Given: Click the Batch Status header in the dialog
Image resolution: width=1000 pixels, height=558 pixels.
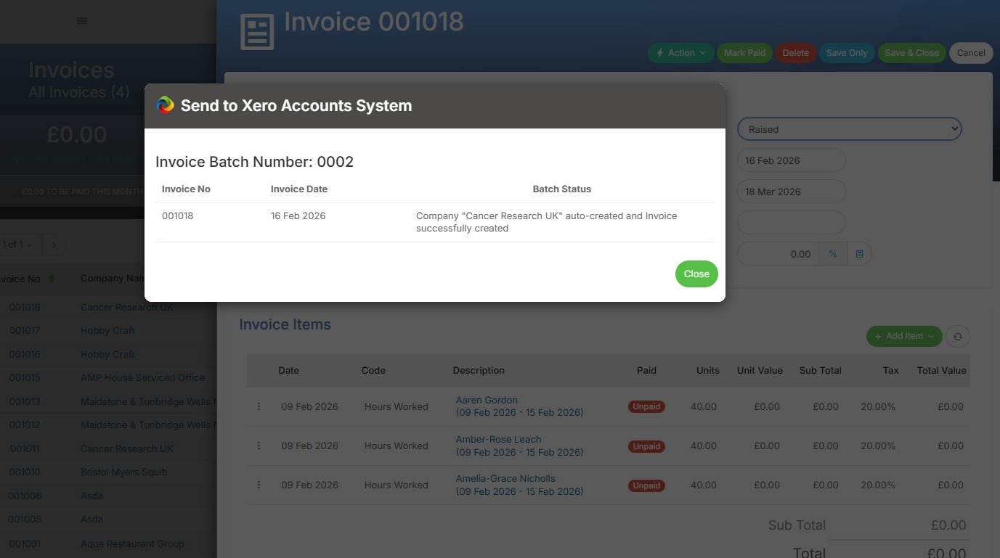Looking at the screenshot, I should (x=562, y=189).
